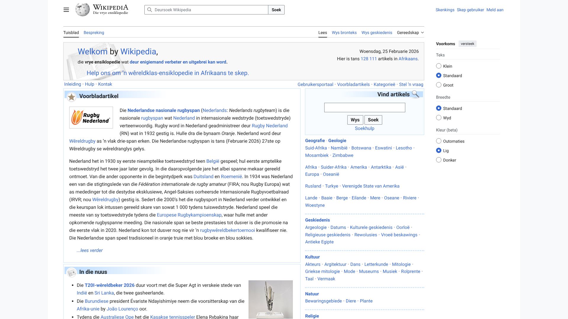
Task: Open the Sri Lanka link
Action: (104, 293)
